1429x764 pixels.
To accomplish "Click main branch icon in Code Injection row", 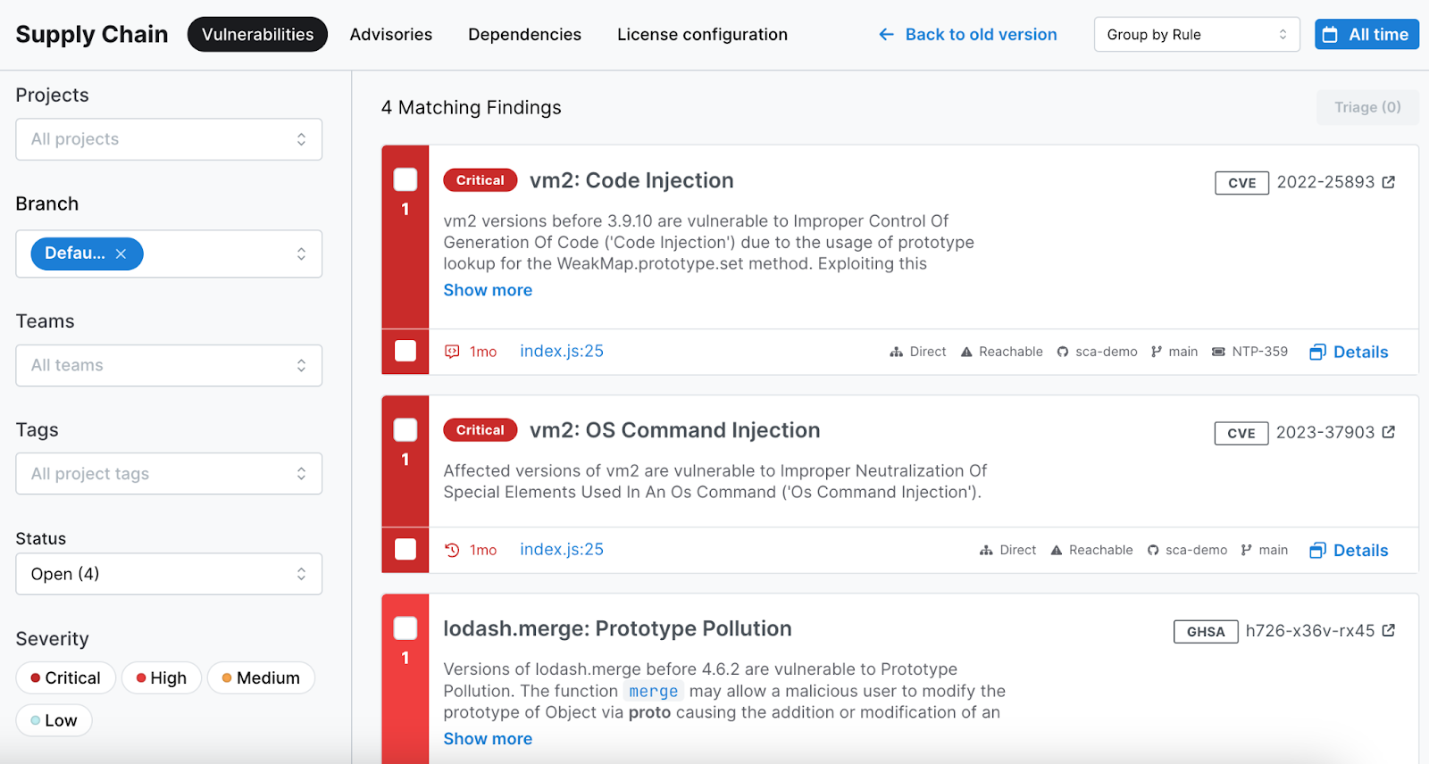I will [x=1157, y=352].
